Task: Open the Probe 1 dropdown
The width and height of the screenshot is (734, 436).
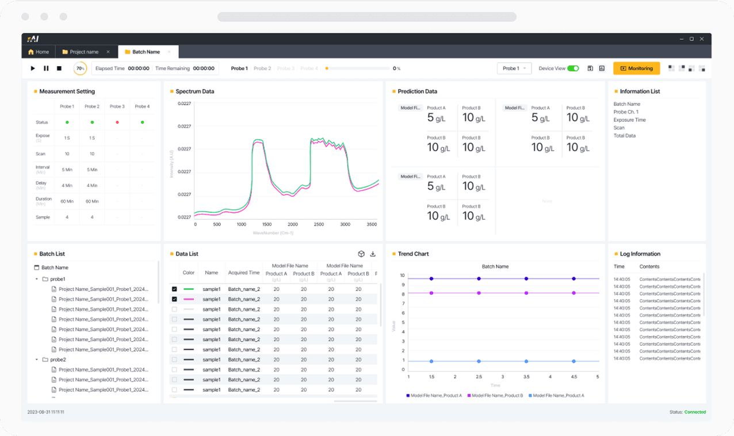Action: (514, 68)
